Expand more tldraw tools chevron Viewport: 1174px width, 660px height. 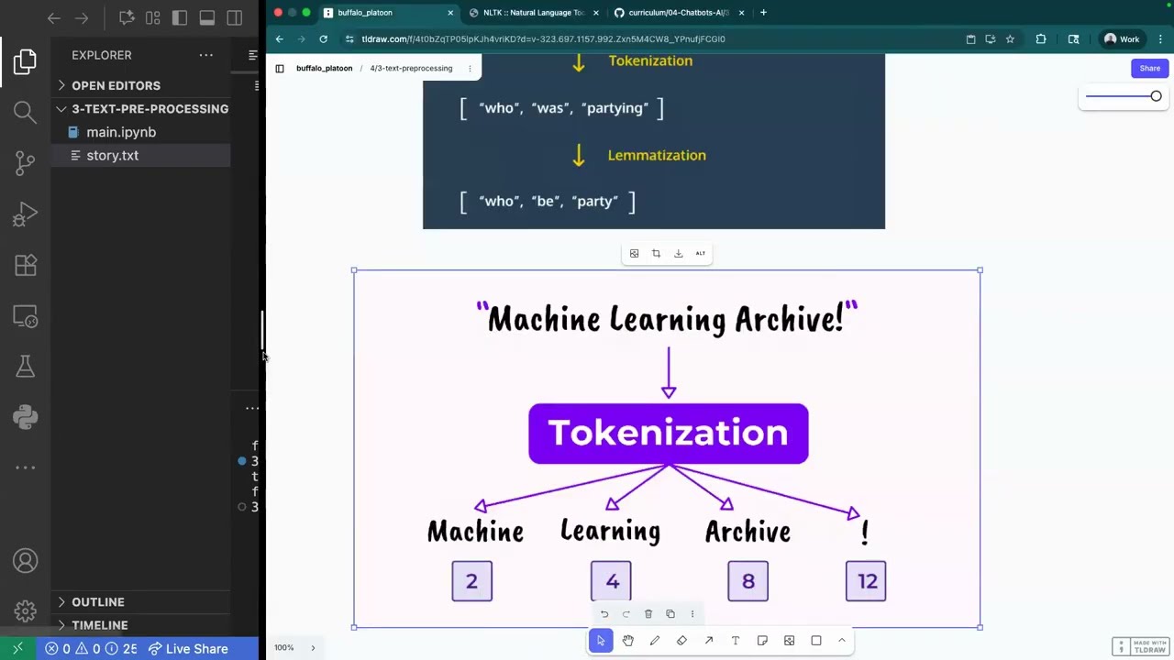click(x=842, y=641)
